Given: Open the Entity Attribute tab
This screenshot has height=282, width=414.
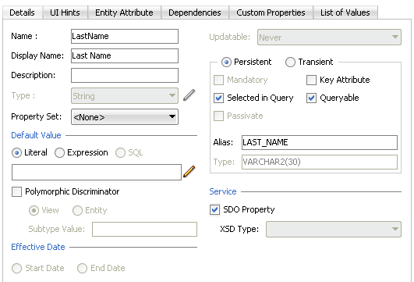Looking at the screenshot, I should [x=124, y=12].
